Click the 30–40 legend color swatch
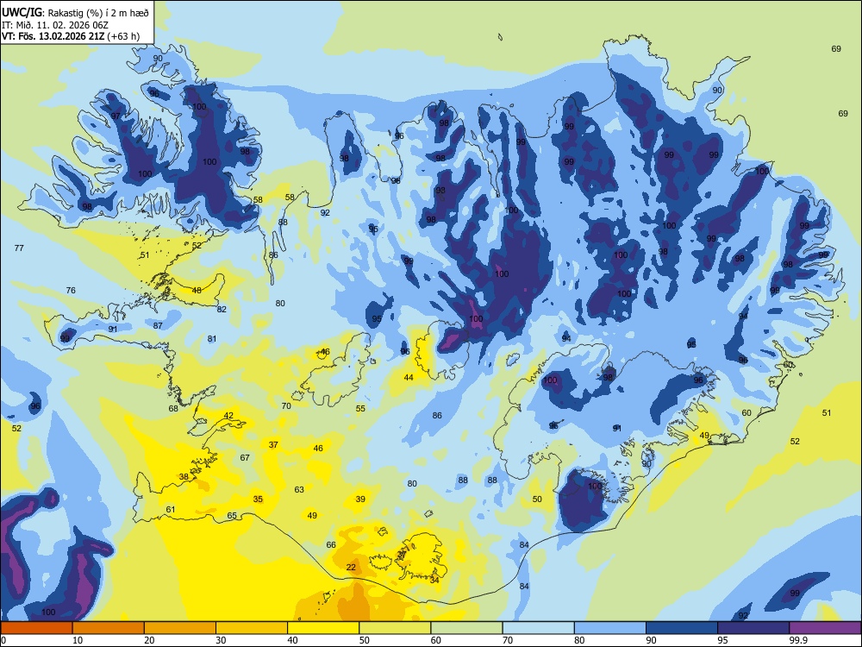 (x=252, y=628)
